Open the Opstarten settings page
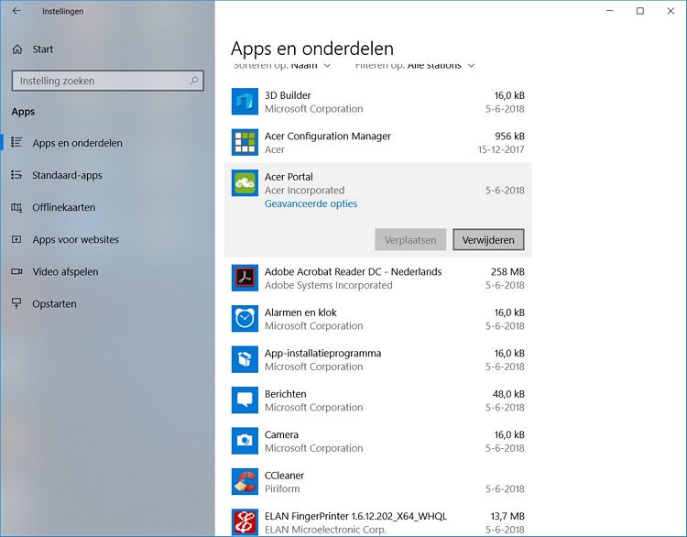Screen dimensions: 687x537 [54, 304]
